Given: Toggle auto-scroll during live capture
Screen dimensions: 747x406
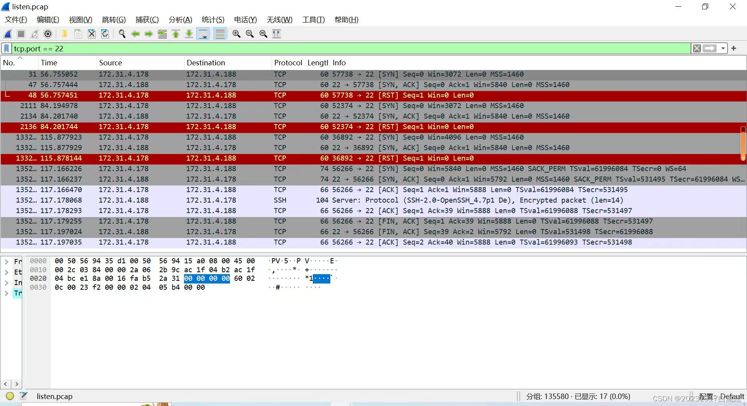Looking at the screenshot, I should pos(203,34).
